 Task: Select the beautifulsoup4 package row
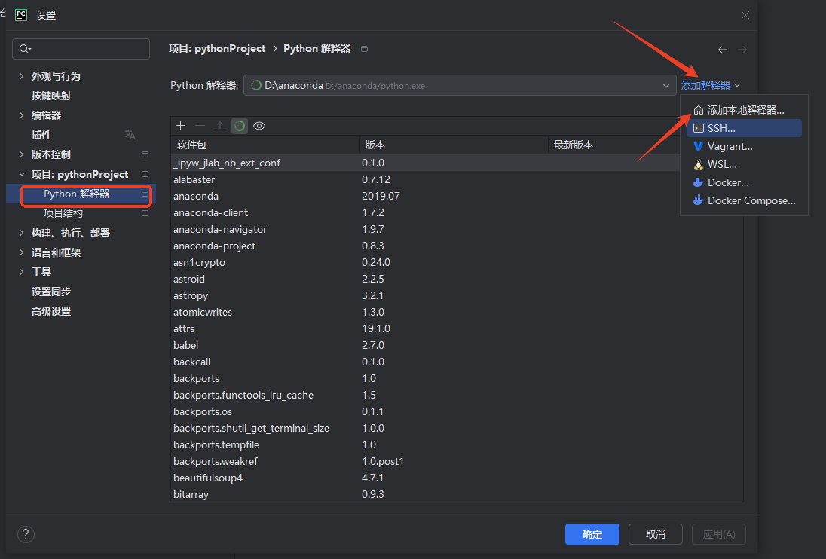(x=457, y=478)
